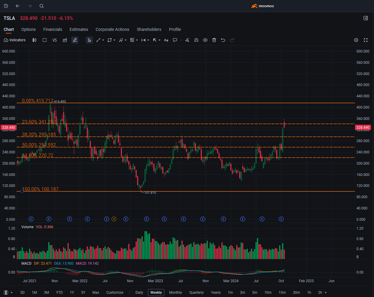Select the cursor pointer tool
374x297 pixels.
[x=89, y=40]
